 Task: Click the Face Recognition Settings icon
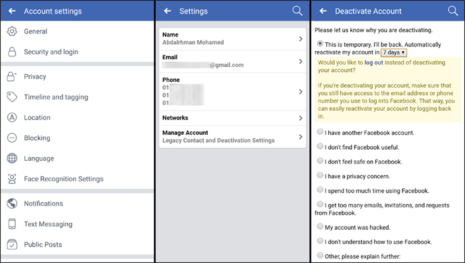12,179
